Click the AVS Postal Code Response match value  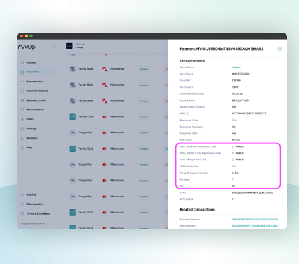238,154
